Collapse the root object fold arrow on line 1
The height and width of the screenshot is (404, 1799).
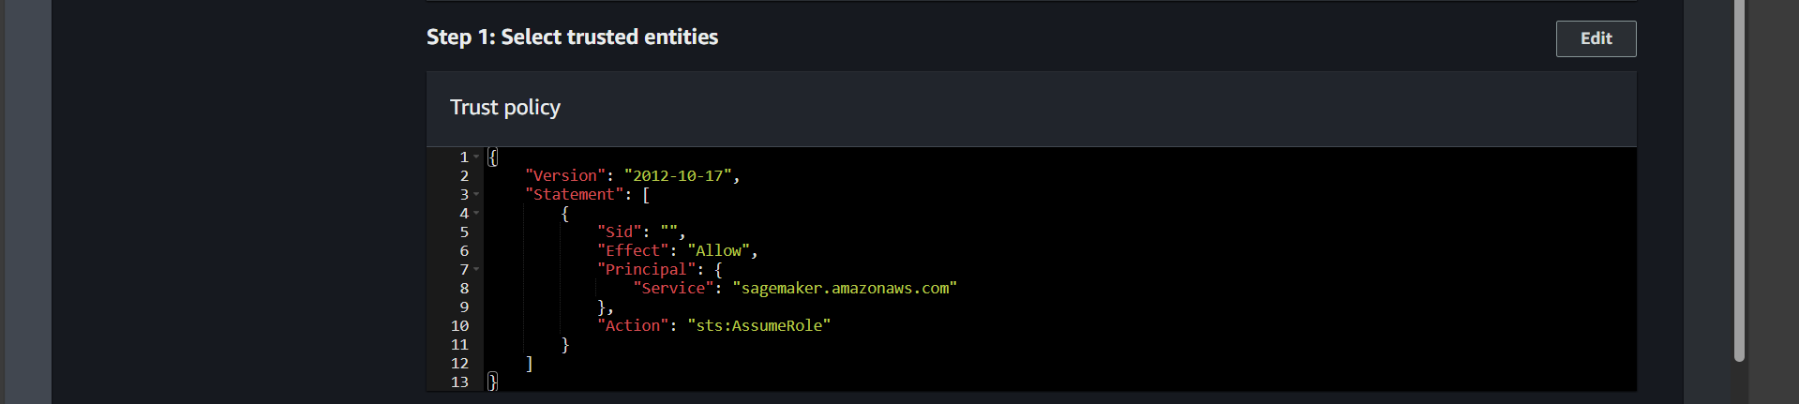point(476,157)
